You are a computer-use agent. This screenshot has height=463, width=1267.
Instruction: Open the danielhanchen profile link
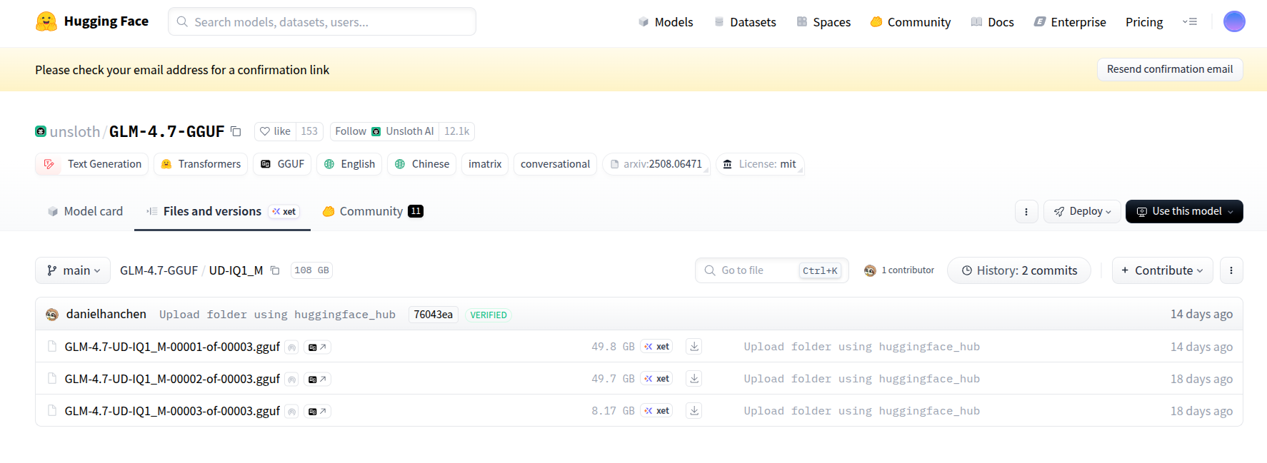(x=106, y=314)
